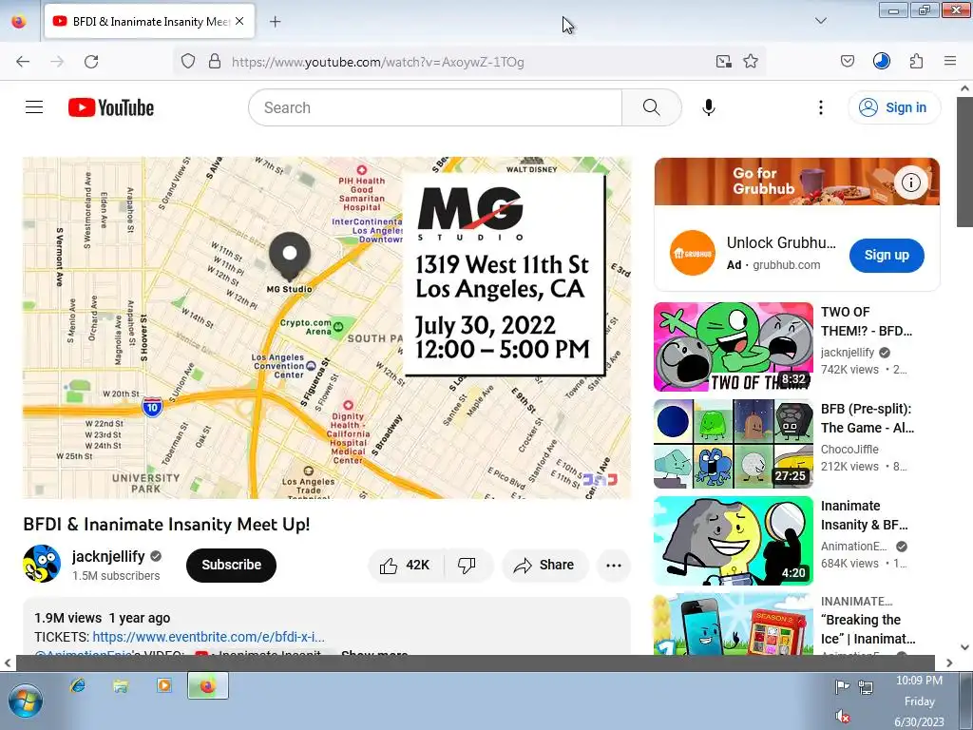Close the BFDI & Inanimate Insanity tab

point(239,22)
